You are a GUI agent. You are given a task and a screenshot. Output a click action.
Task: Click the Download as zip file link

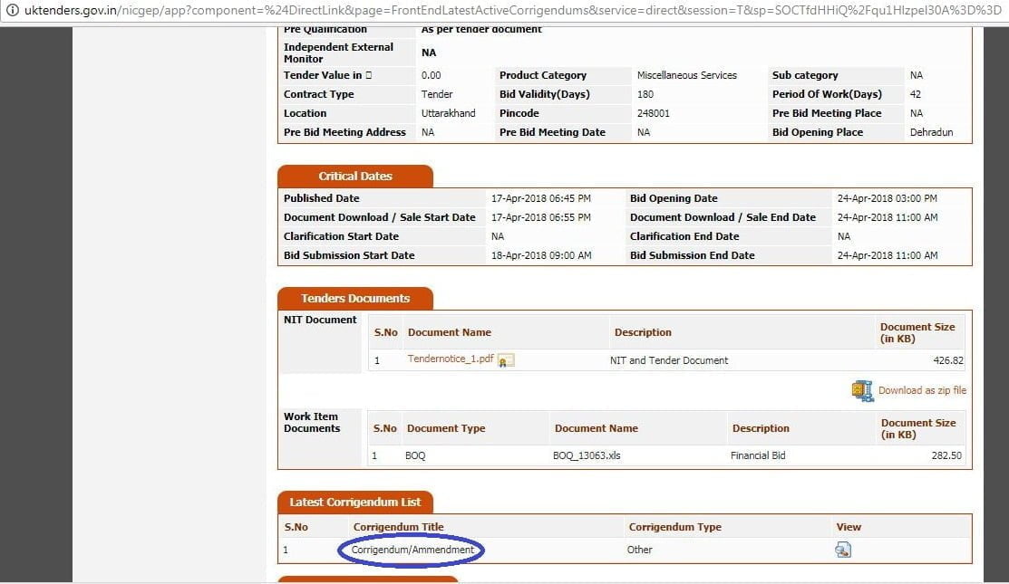922,390
